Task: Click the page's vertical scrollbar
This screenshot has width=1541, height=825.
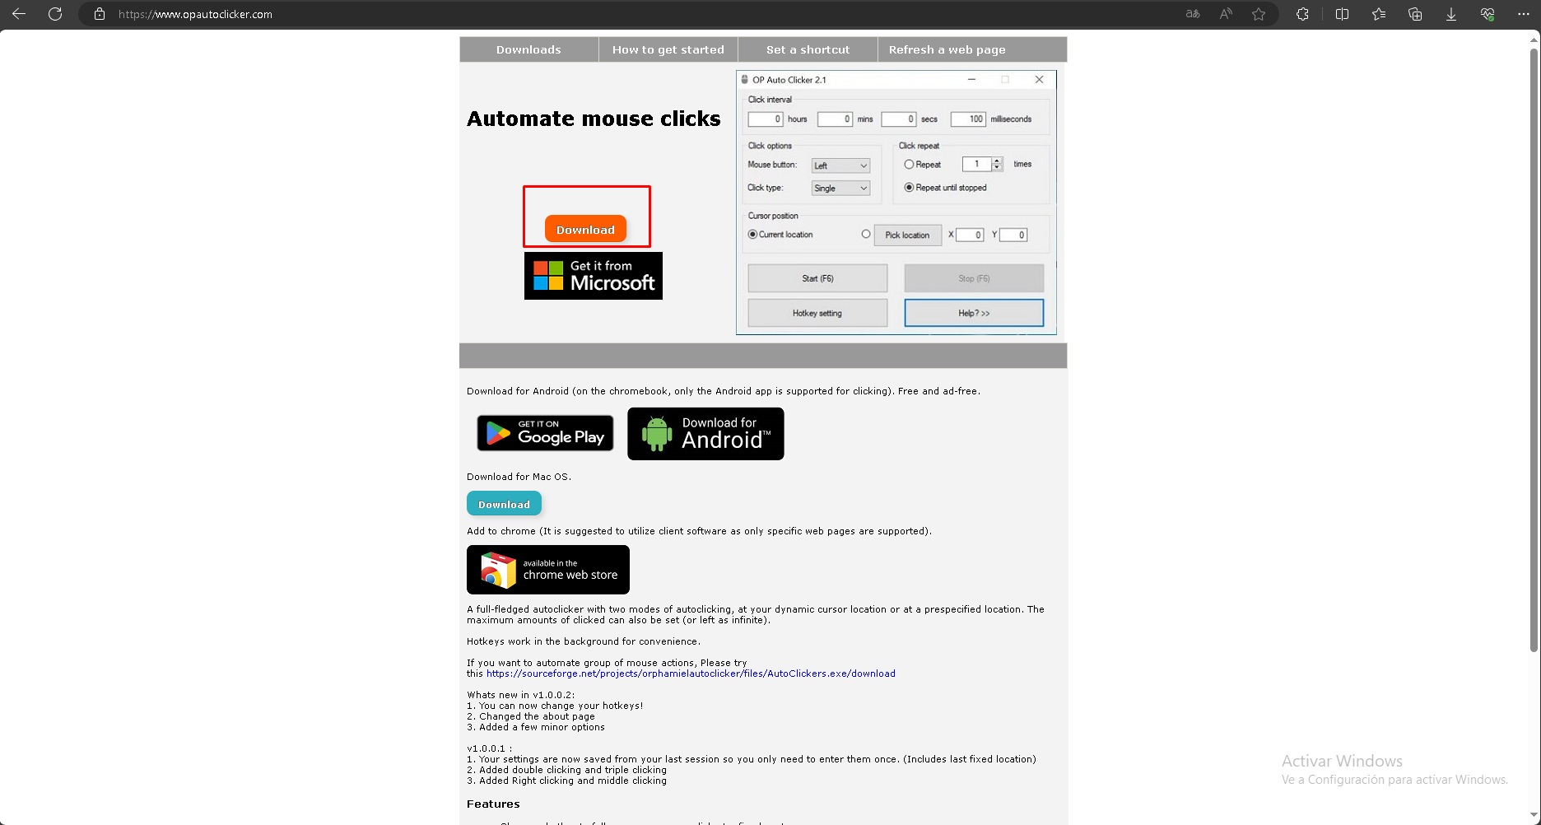Action: tap(1534, 350)
